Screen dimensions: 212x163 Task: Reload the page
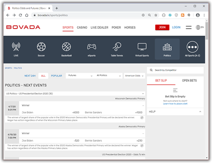point(21,15)
